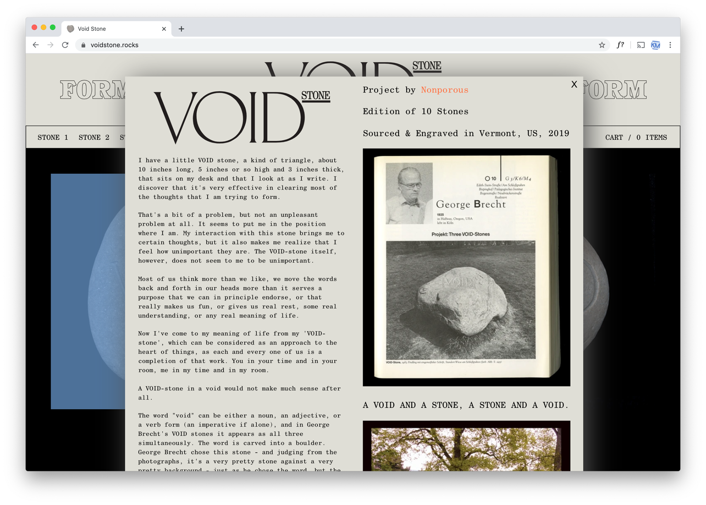
Task: Open Chrome three-dot menu
Action: click(670, 45)
